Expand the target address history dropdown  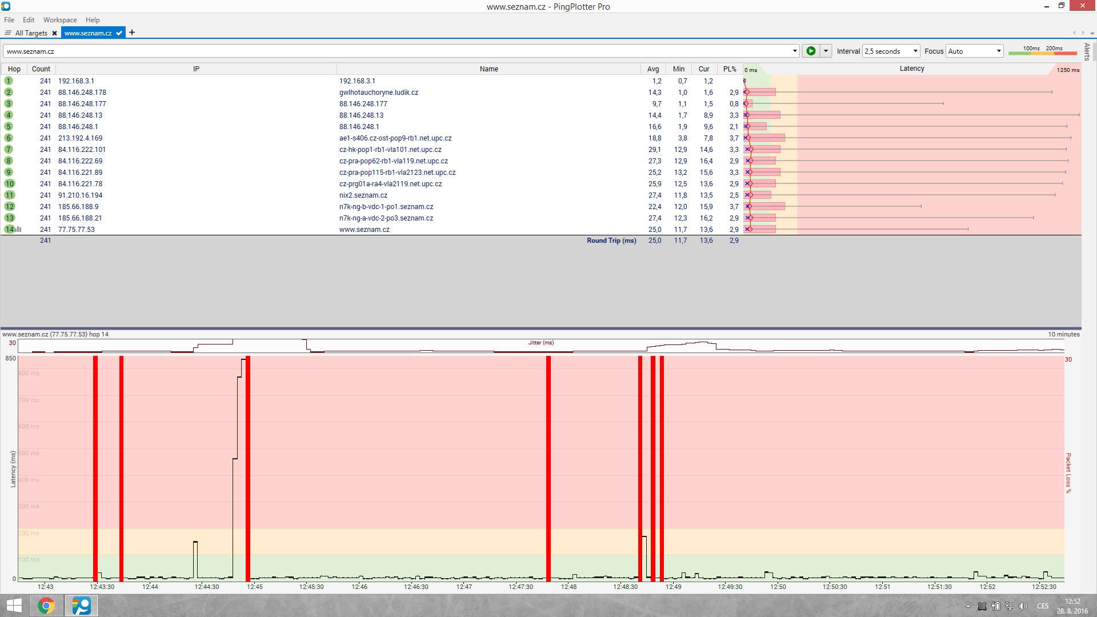[794, 51]
